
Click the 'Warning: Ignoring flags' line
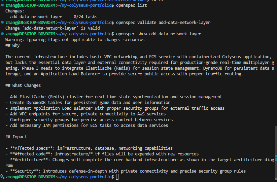pyautogui.click(x=75, y=40)
